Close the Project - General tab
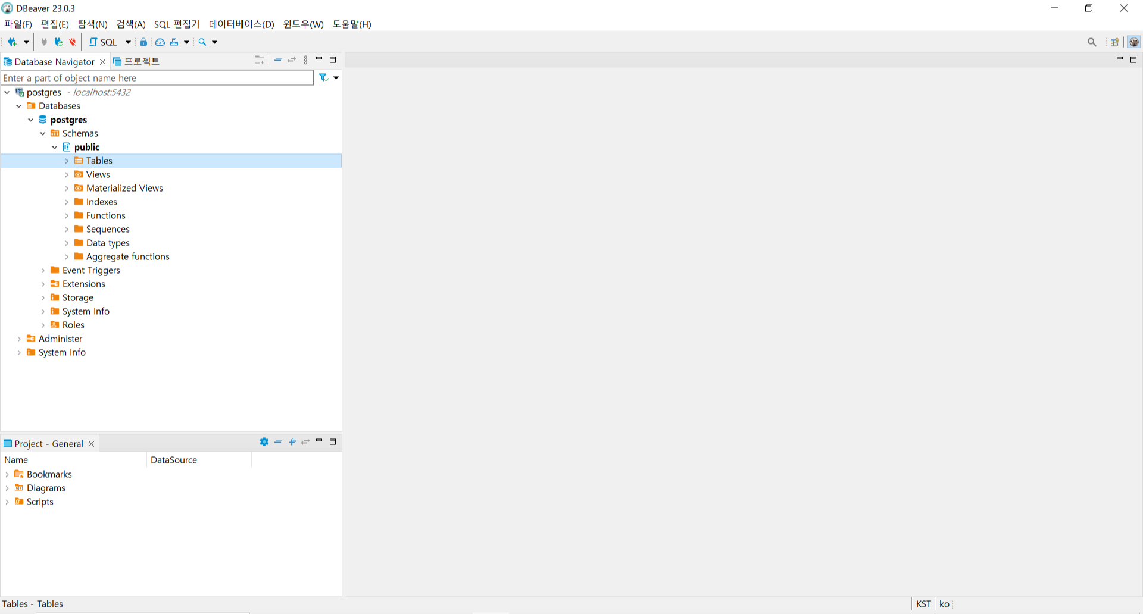 [91, 444]
